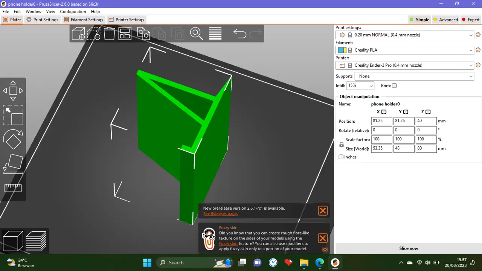The image size is (482, 271).
Task: Open the See Releases page link
Action: 220,214
